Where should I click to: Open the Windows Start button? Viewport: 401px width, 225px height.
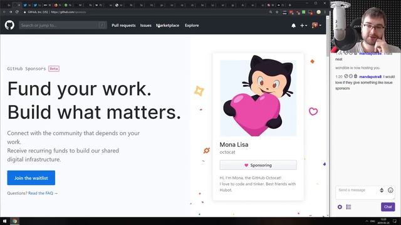(4, 221)
